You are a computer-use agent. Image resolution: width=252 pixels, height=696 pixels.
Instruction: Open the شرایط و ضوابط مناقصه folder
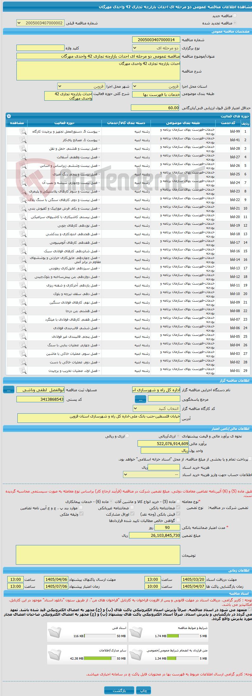(x=136, y=632)
